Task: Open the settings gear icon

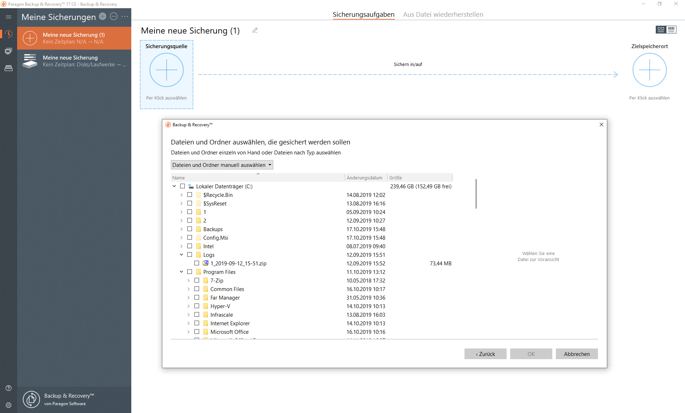Action: 9,405
